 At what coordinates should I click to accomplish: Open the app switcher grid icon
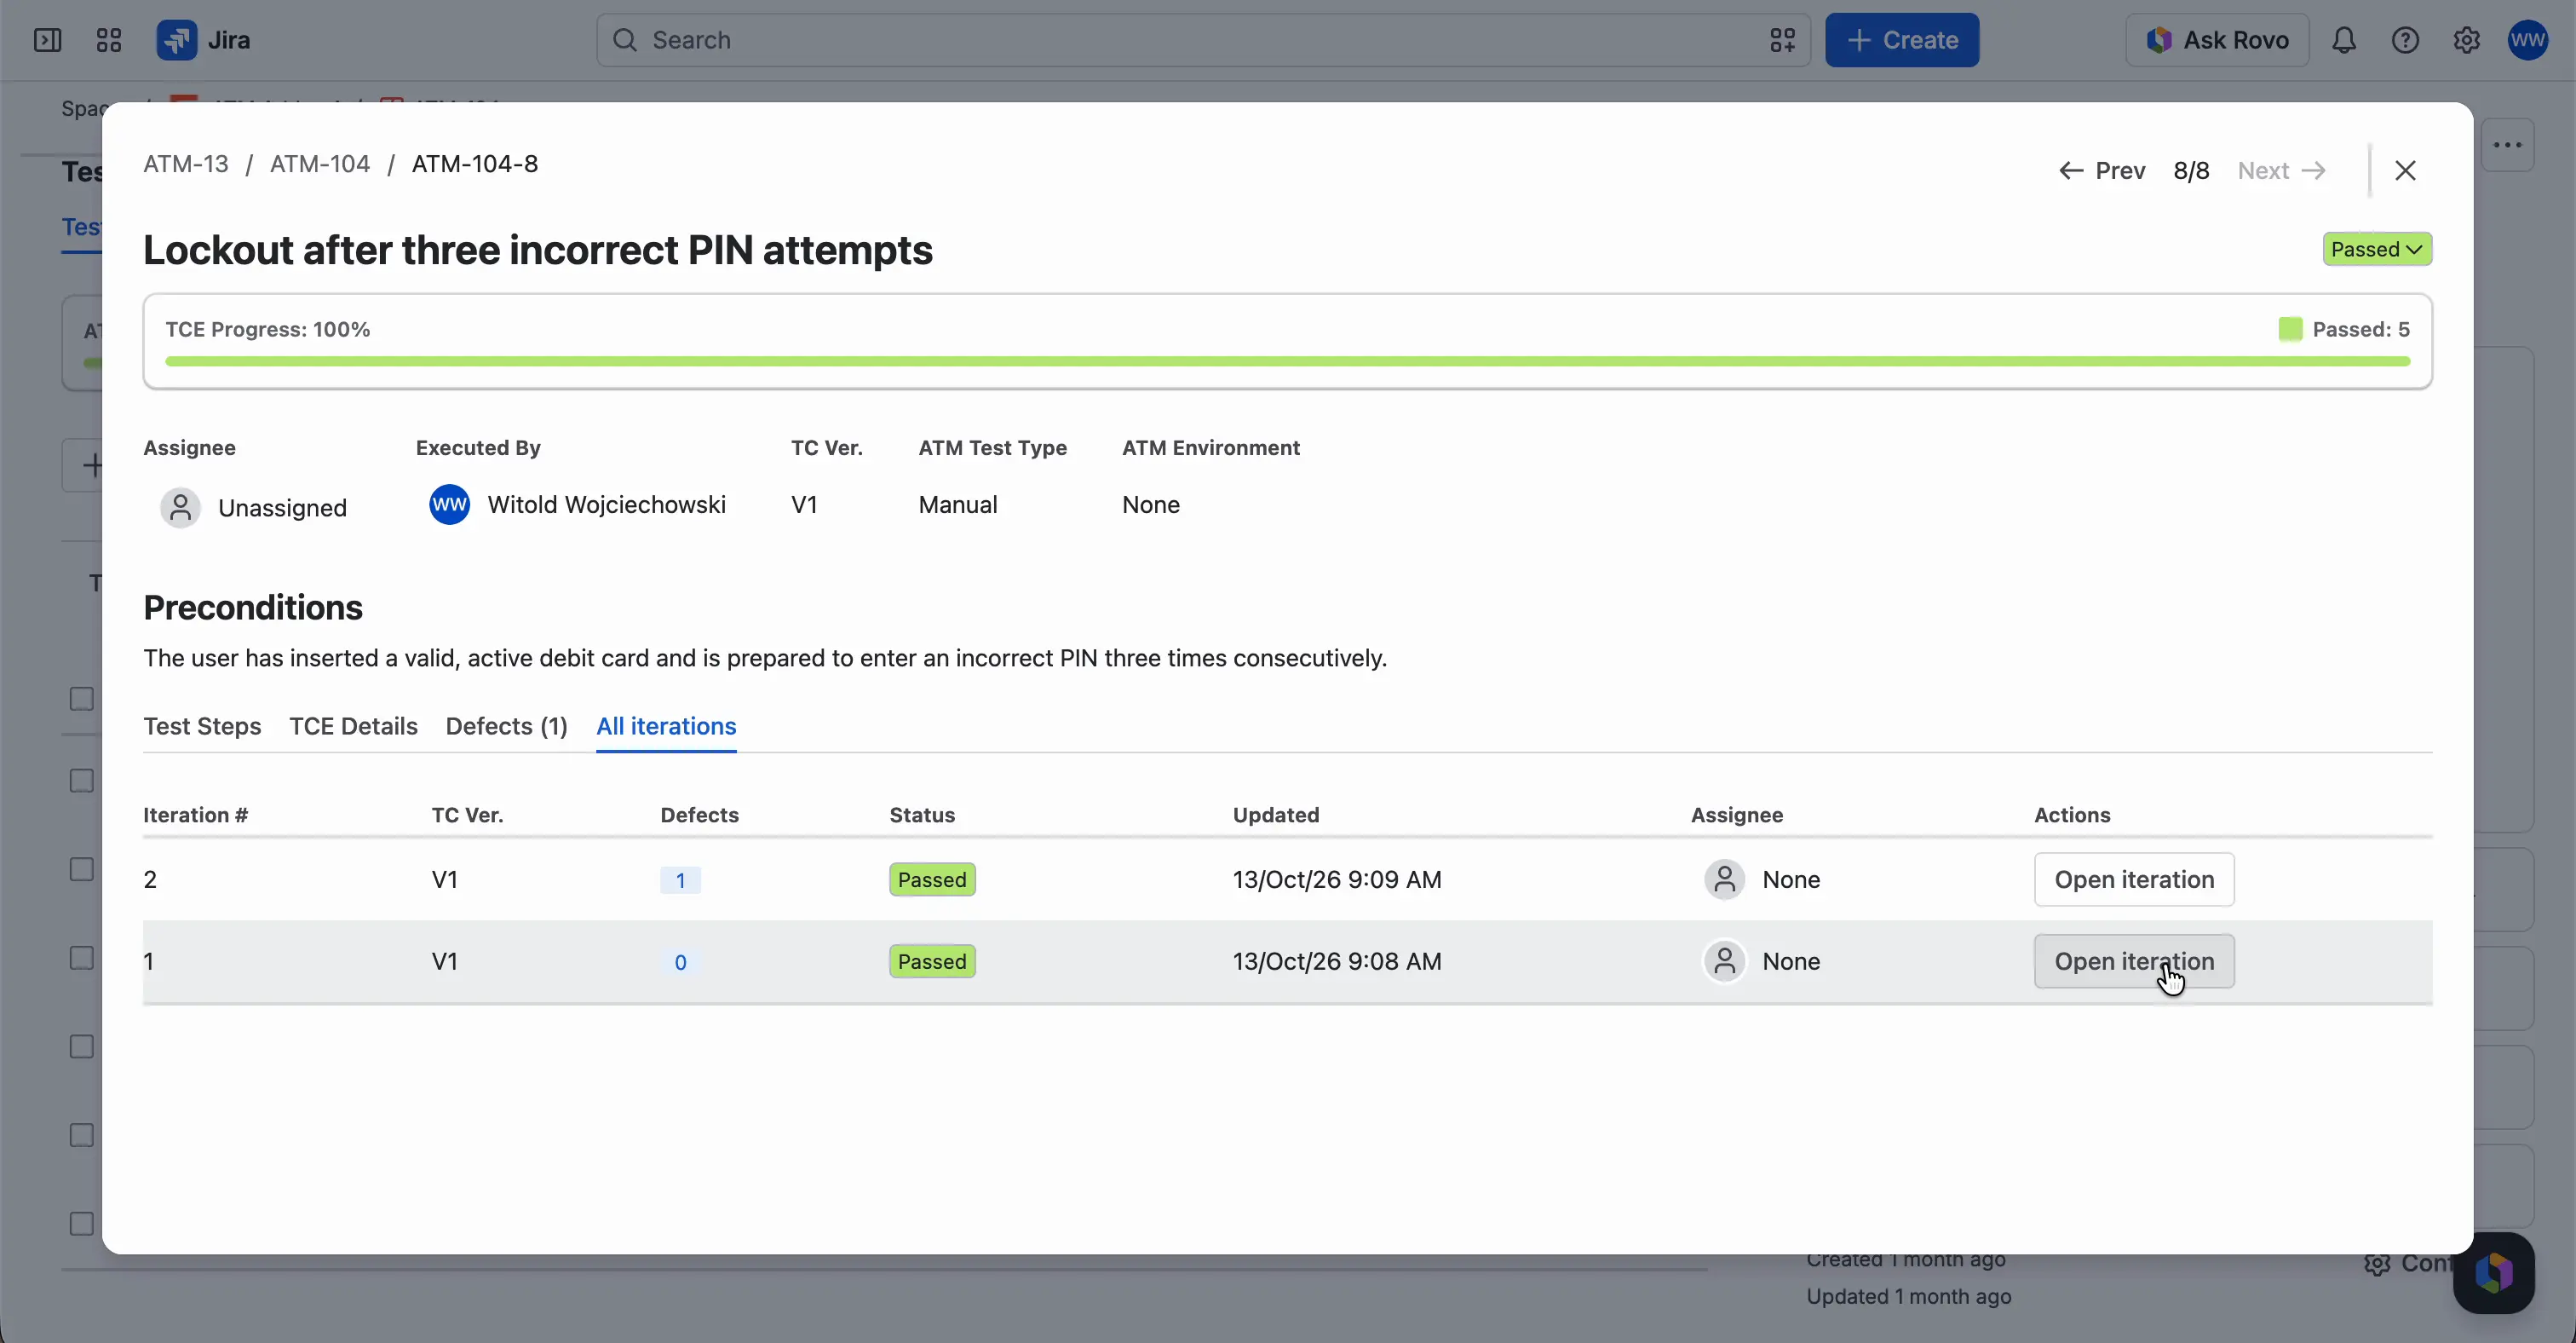(108, 40)
